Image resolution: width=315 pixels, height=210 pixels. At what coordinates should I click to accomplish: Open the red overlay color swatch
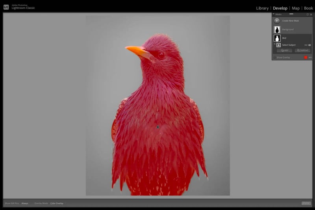click(306, 57)
